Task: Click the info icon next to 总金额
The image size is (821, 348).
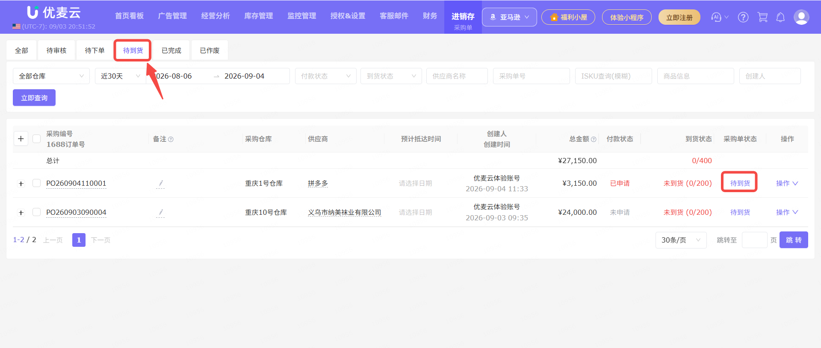Action: pos(594,139)
